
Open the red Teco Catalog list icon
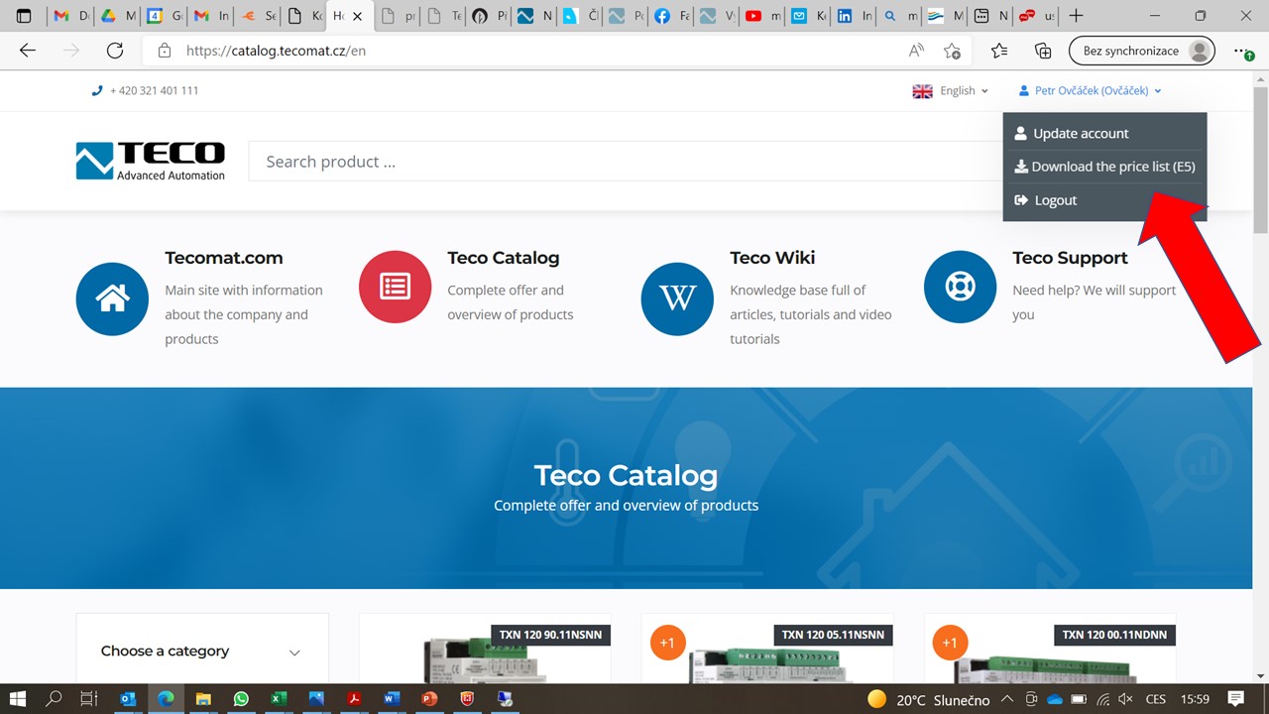click(395, 287)
